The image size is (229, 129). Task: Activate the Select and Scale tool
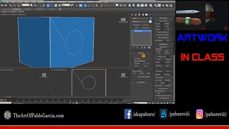[x=56, y=6]
